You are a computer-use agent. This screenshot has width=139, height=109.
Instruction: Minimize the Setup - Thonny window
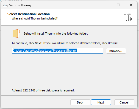pos(106,5)
